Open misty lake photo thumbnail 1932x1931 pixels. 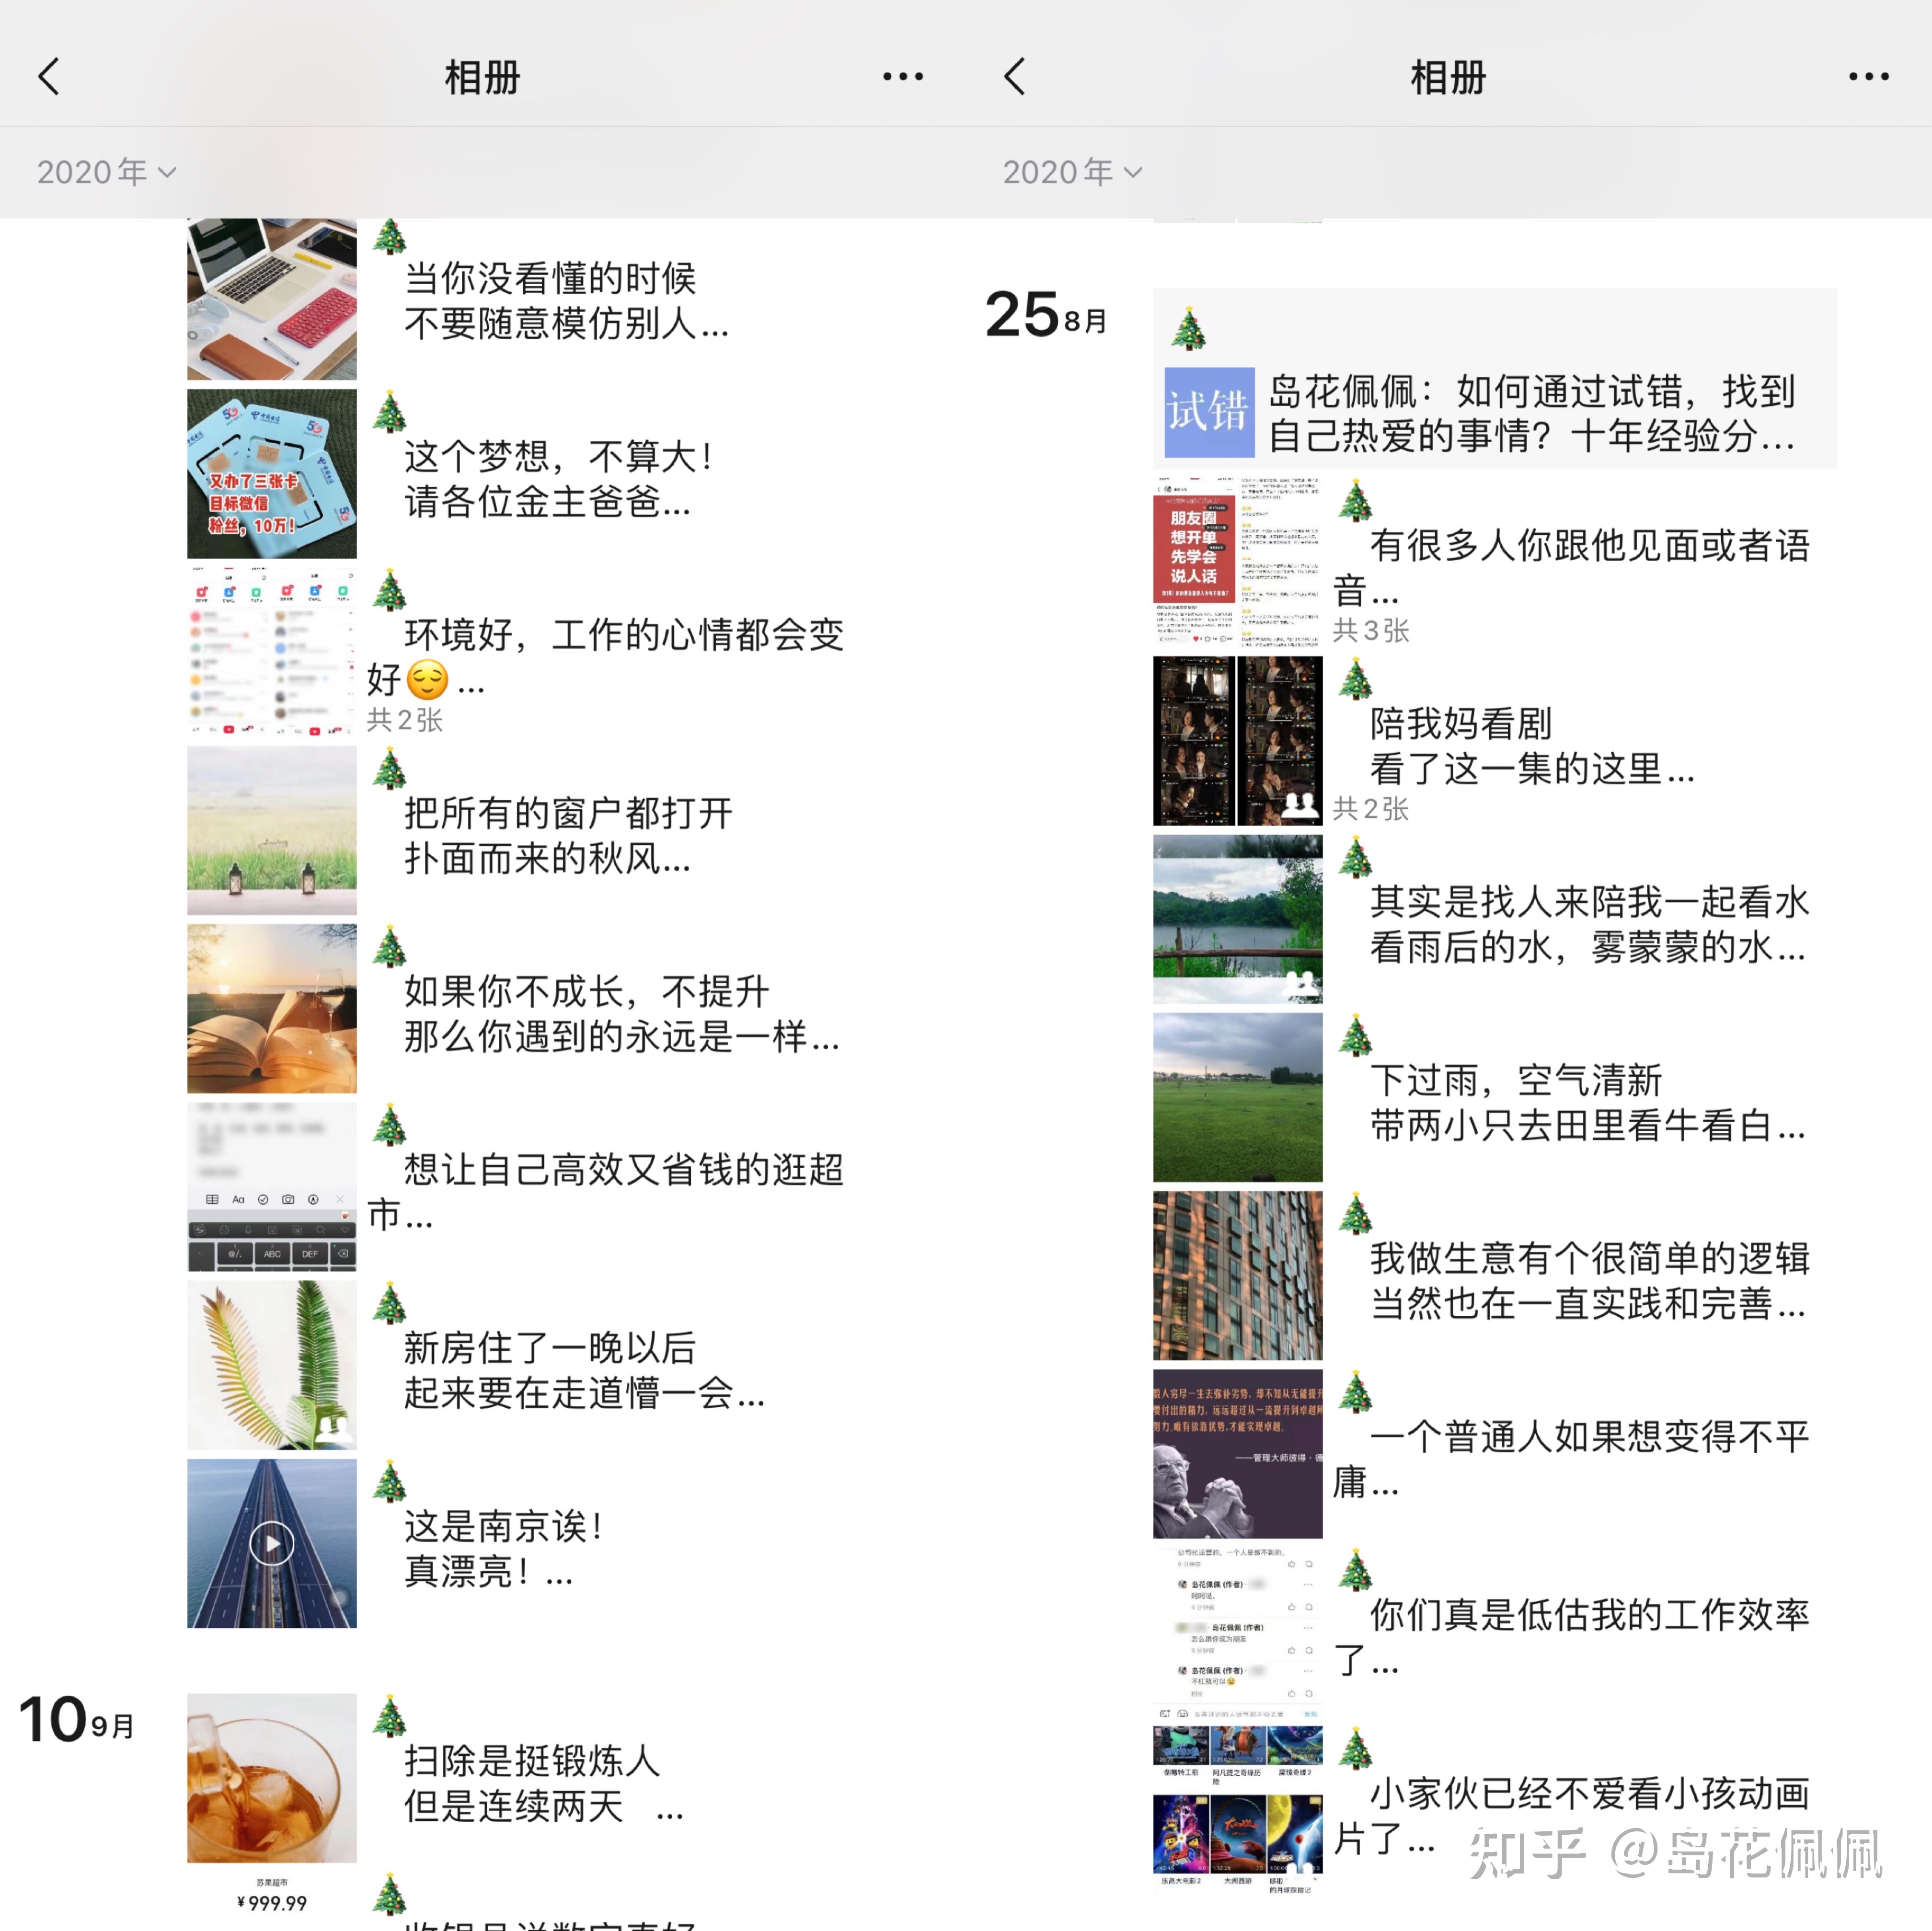(1237, 919)
